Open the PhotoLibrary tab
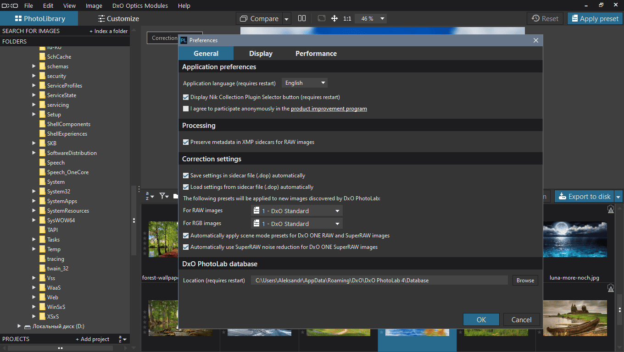 click(x=39, y=19)
